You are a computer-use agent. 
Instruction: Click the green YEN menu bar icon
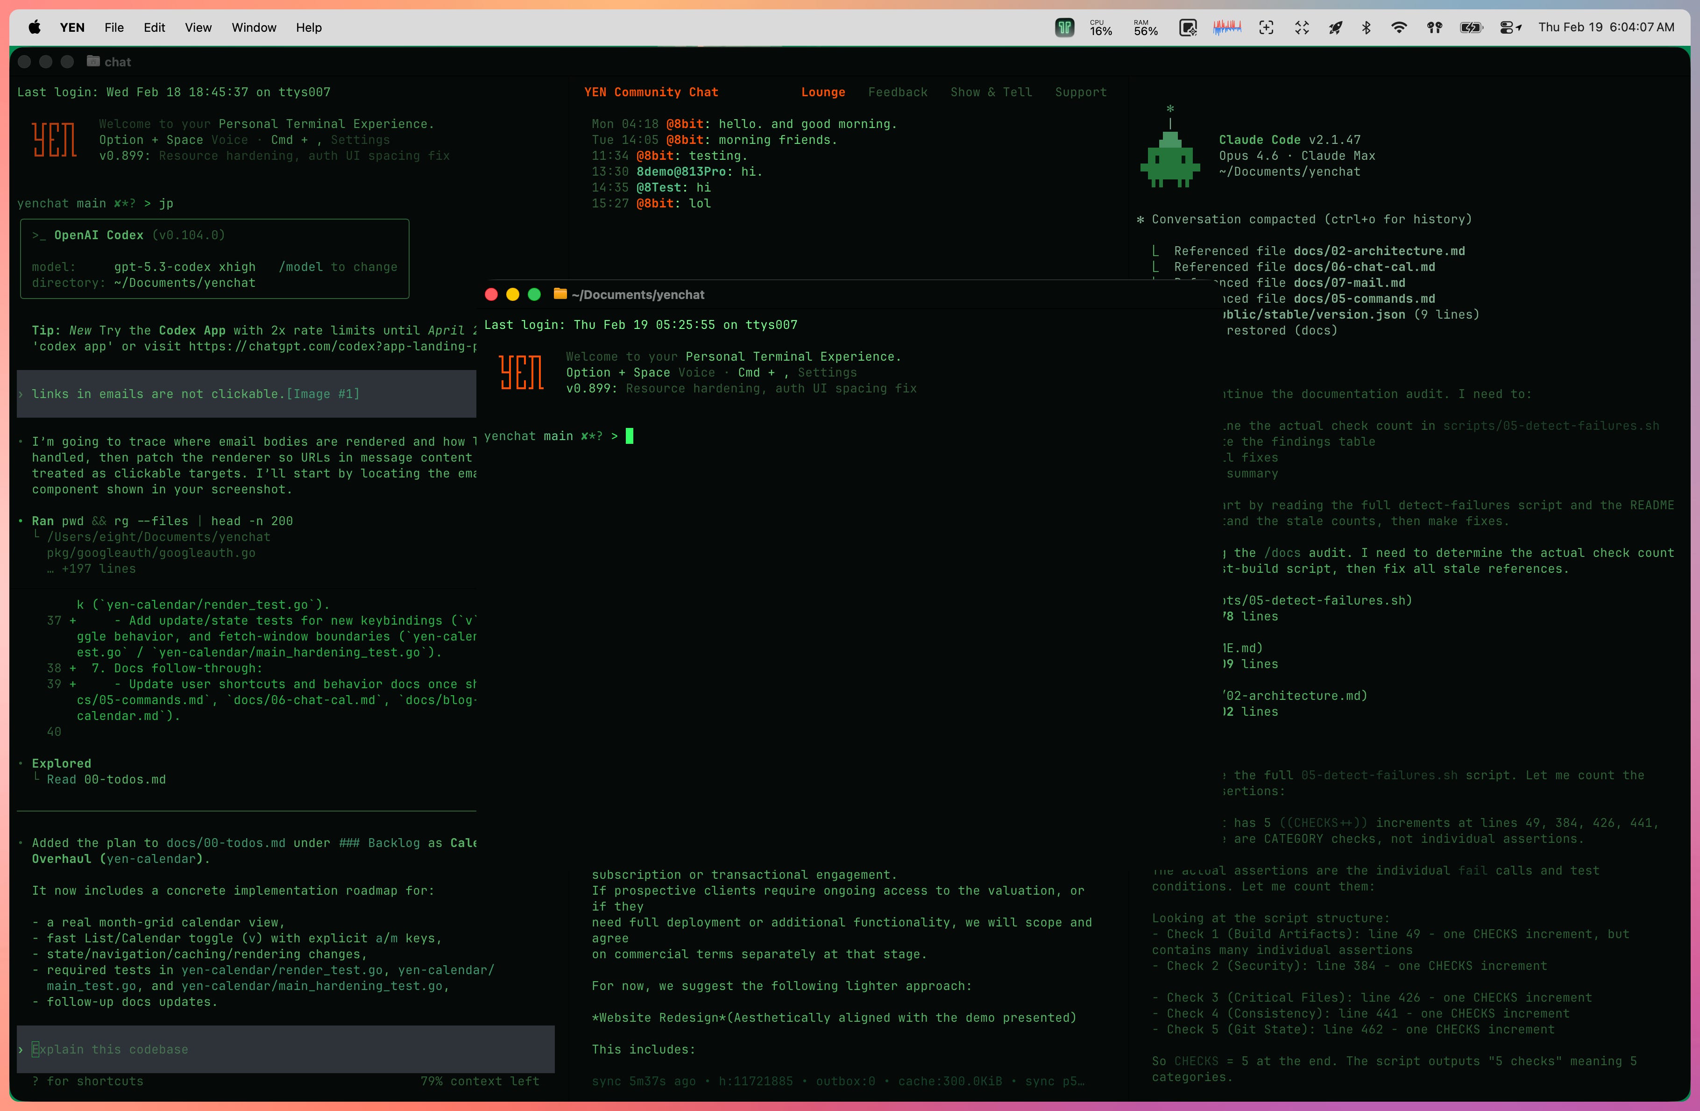pos(1064,27)
